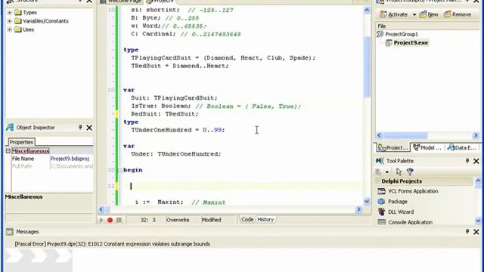Close the Object Inspector panel
Image resolution: width=484 pixels, height=272 pixels.
point(89,128)
